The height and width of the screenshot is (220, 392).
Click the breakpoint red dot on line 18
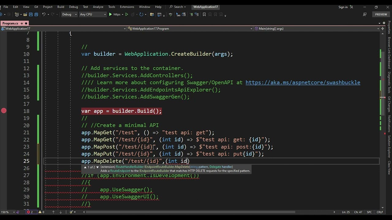[x=4, y=111]
